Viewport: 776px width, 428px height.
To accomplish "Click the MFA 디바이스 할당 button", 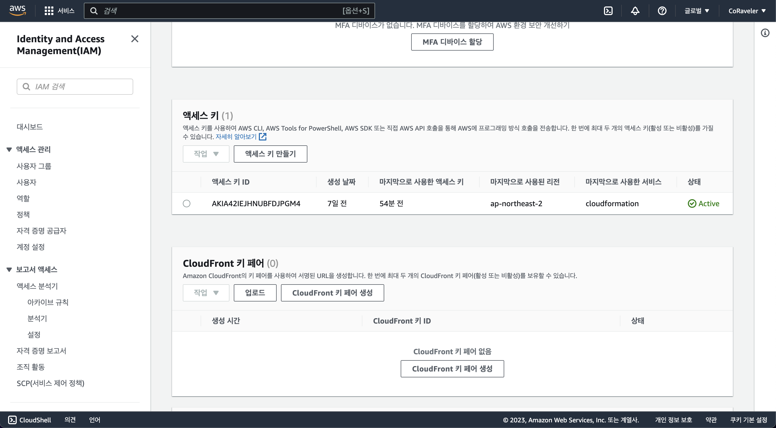I will point(452,42).
